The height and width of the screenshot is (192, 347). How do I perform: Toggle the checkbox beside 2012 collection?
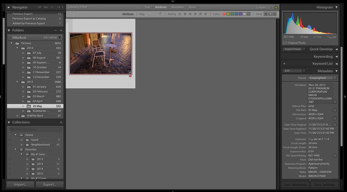coord(9,159)
